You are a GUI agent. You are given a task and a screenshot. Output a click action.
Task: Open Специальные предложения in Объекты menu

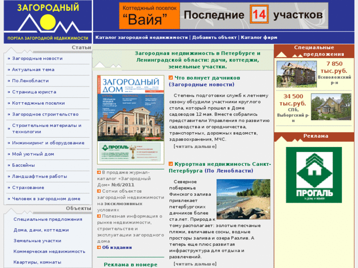[48, 219]
